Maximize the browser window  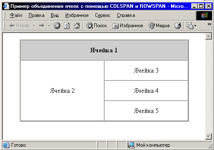tap(201, 6)
